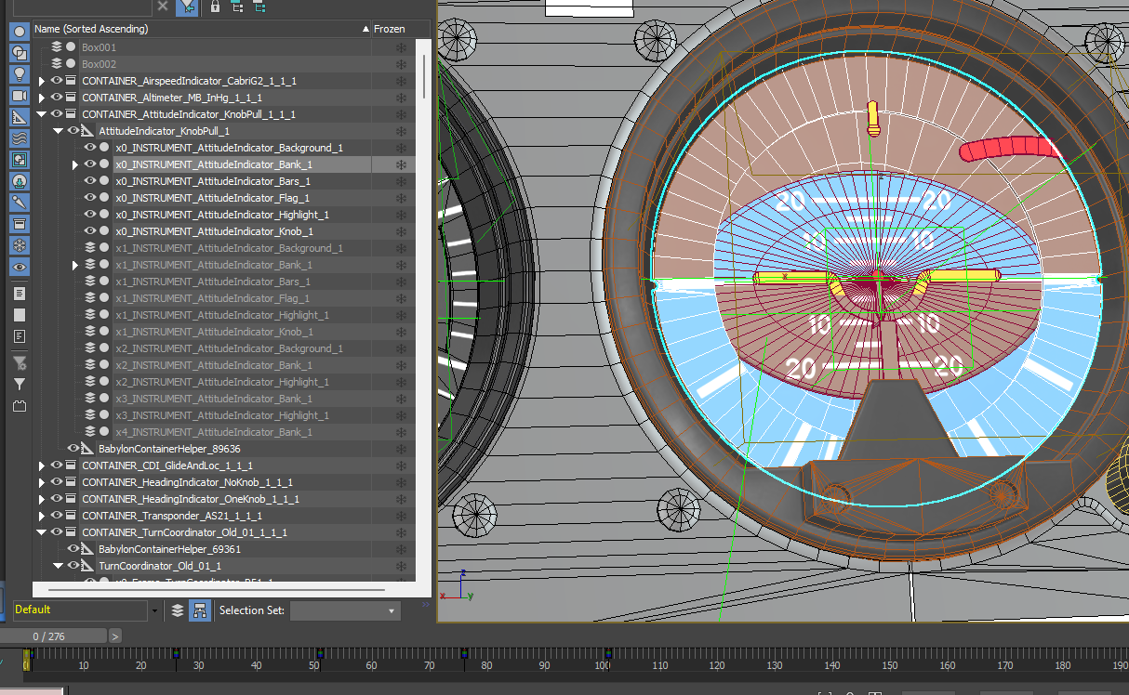Toggle visibility of CONTAINER_Altimeter_MB_InHg_1_1_1

click(x=57, y=98)
